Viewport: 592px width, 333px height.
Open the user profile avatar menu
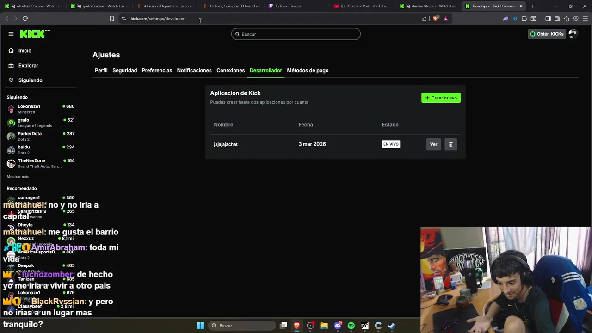coord(573,34)
